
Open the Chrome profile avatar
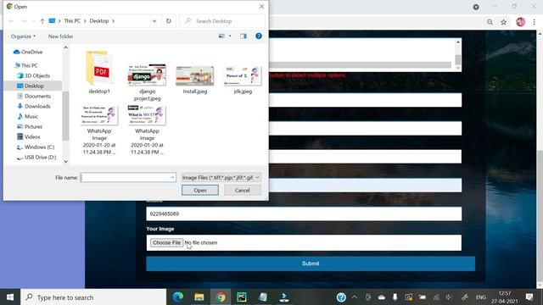[520, 22]
